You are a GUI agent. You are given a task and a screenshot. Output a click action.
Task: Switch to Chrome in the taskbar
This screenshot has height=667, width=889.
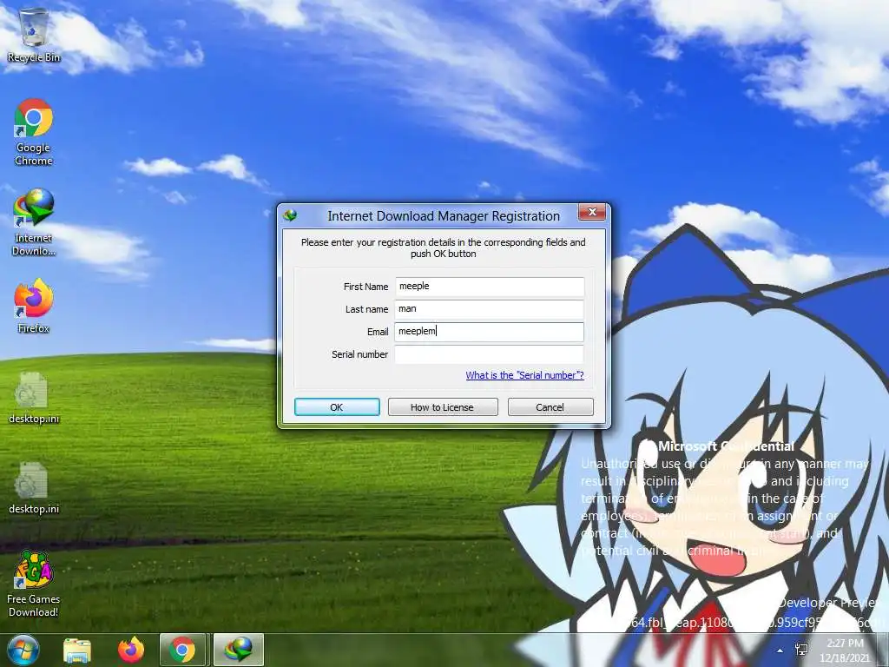point(182,650)
